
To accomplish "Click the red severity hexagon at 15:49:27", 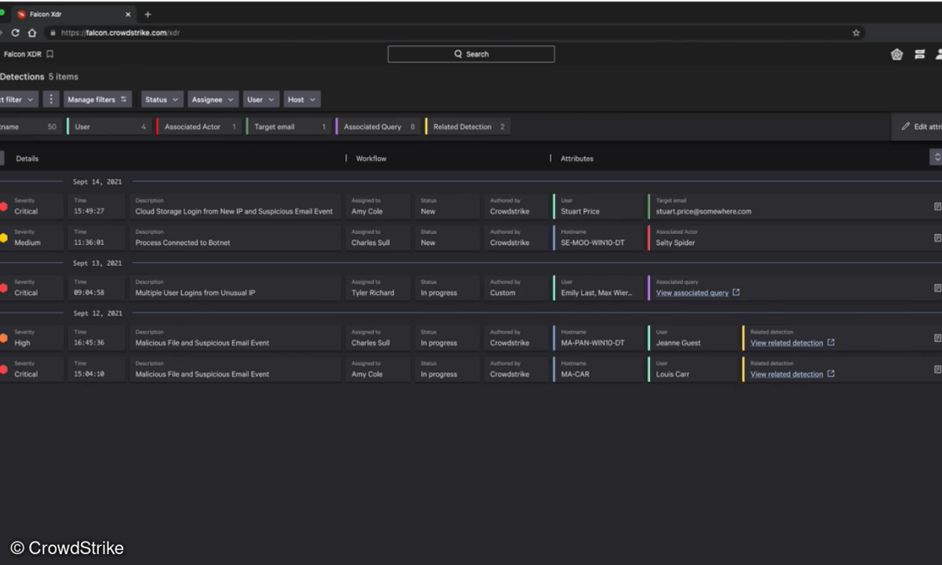I will [4, 206].
